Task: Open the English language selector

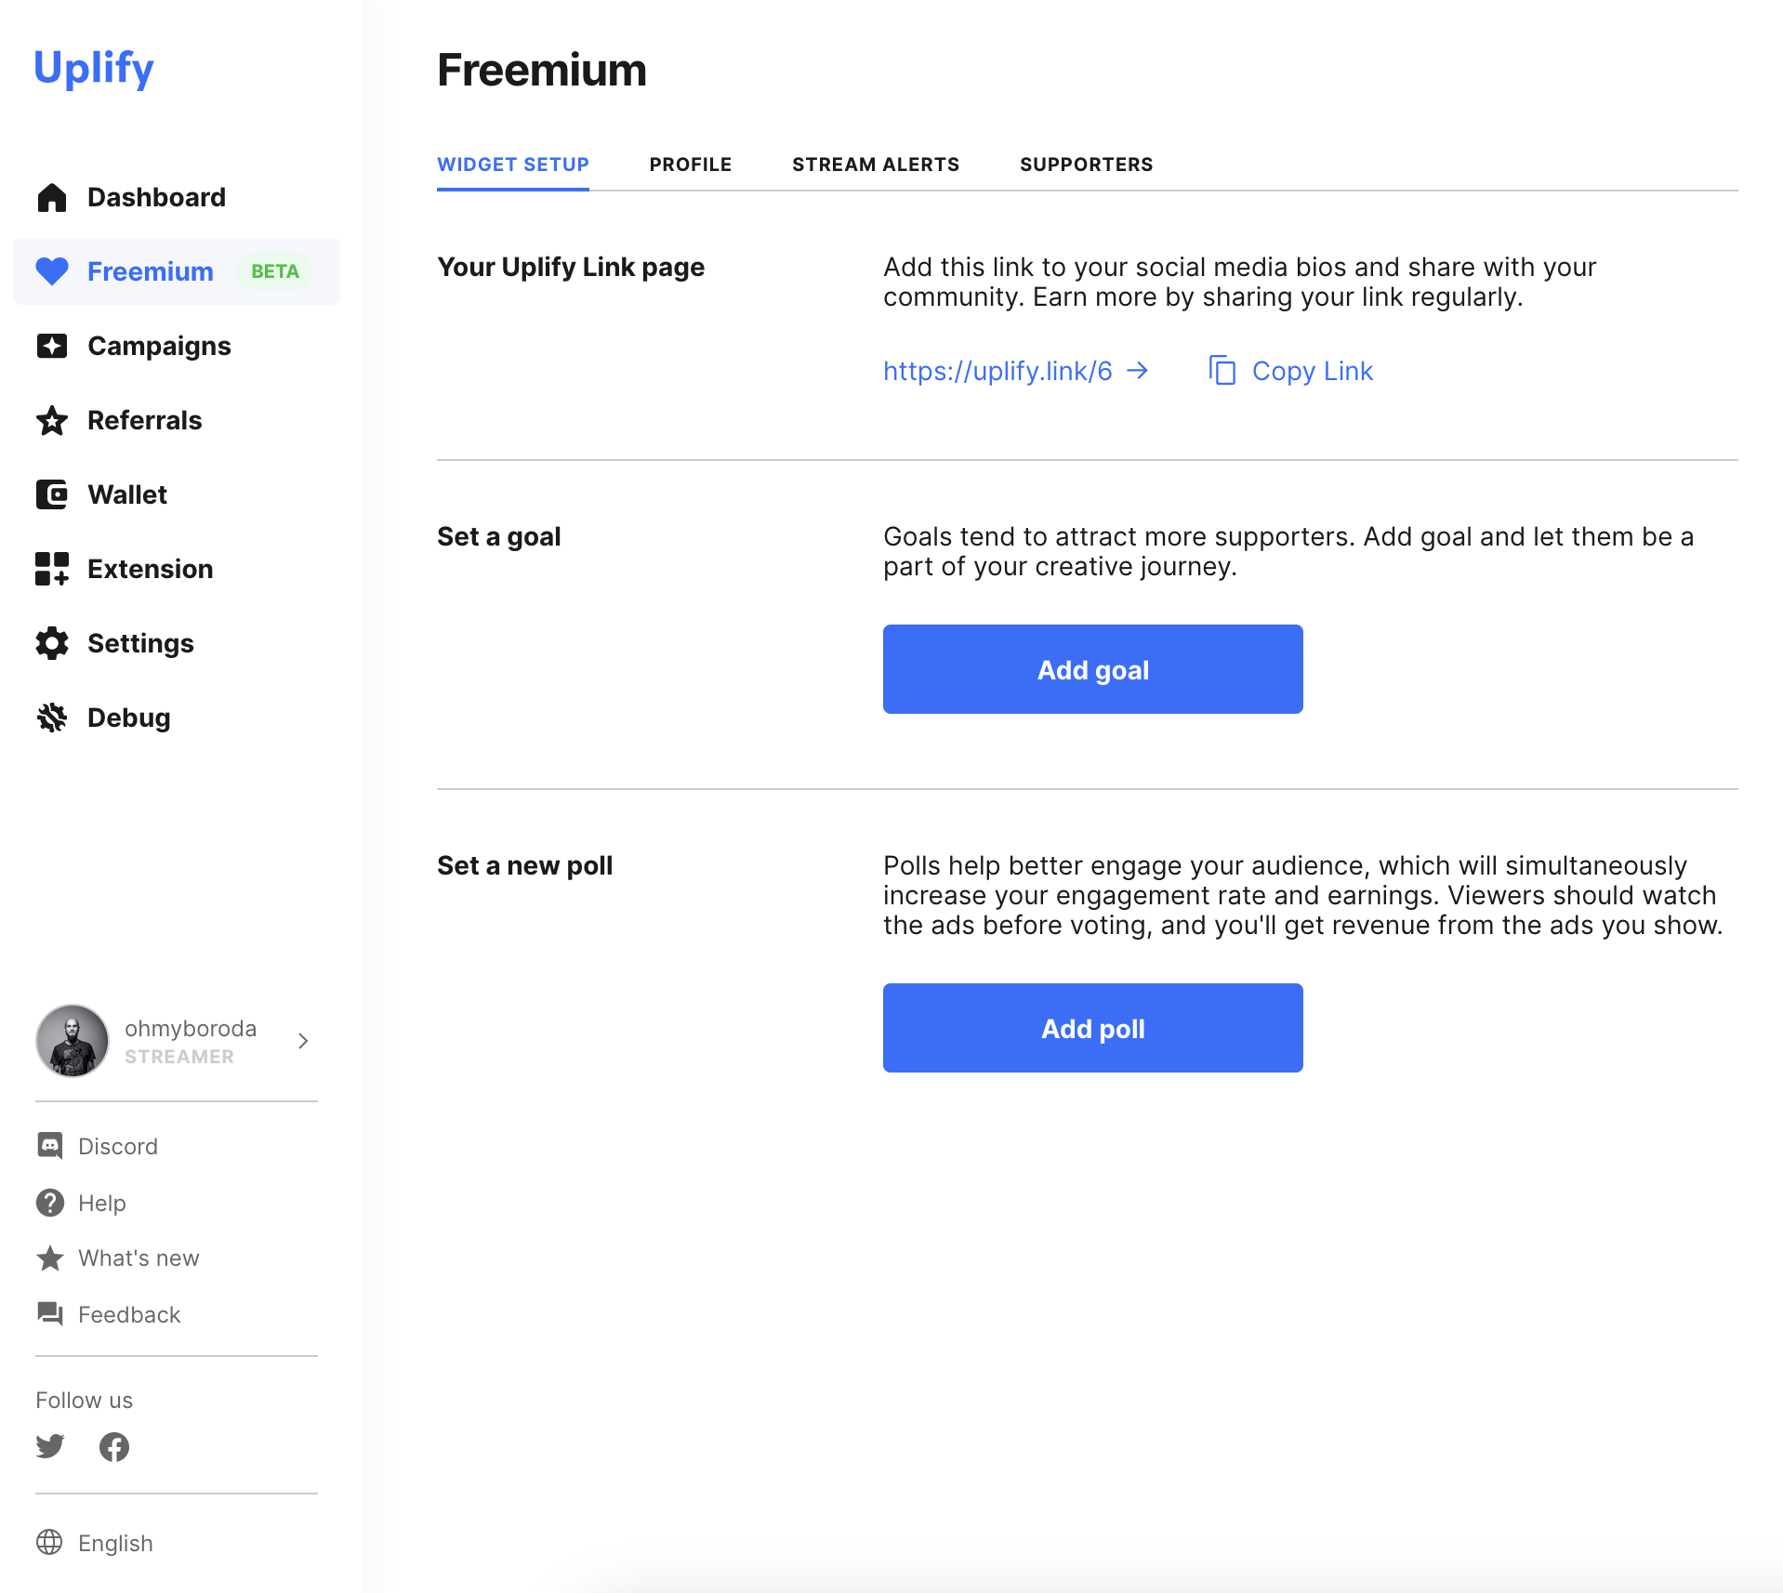Action: tap(95, 1543)
